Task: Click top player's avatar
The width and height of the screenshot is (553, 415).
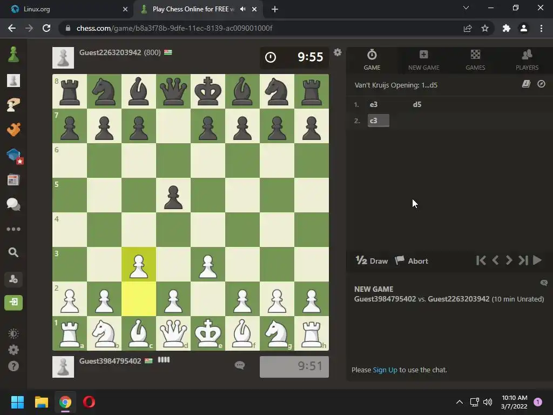Action: click(x=63, y=58)
